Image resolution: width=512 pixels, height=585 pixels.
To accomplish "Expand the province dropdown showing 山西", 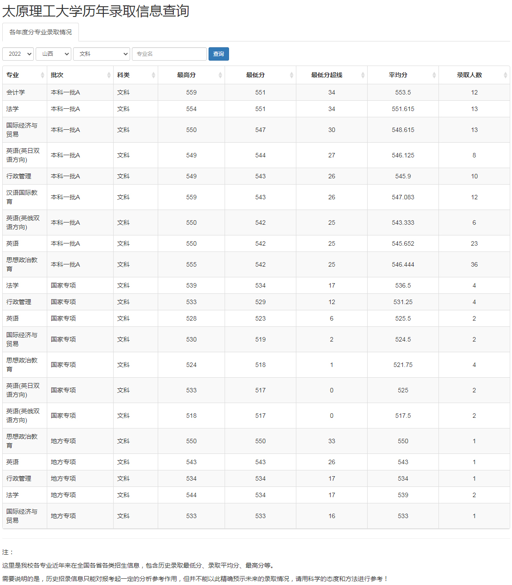I will (x=53, y=54).
